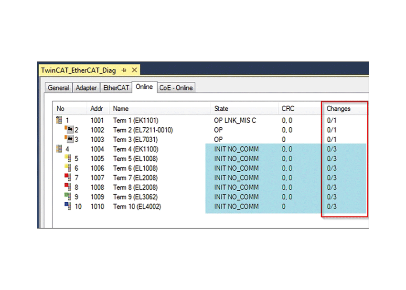This screenshot has width=406, height=290.
Task: Click INIT NO_COMM state of Term 5
Action: click(236, 159)
